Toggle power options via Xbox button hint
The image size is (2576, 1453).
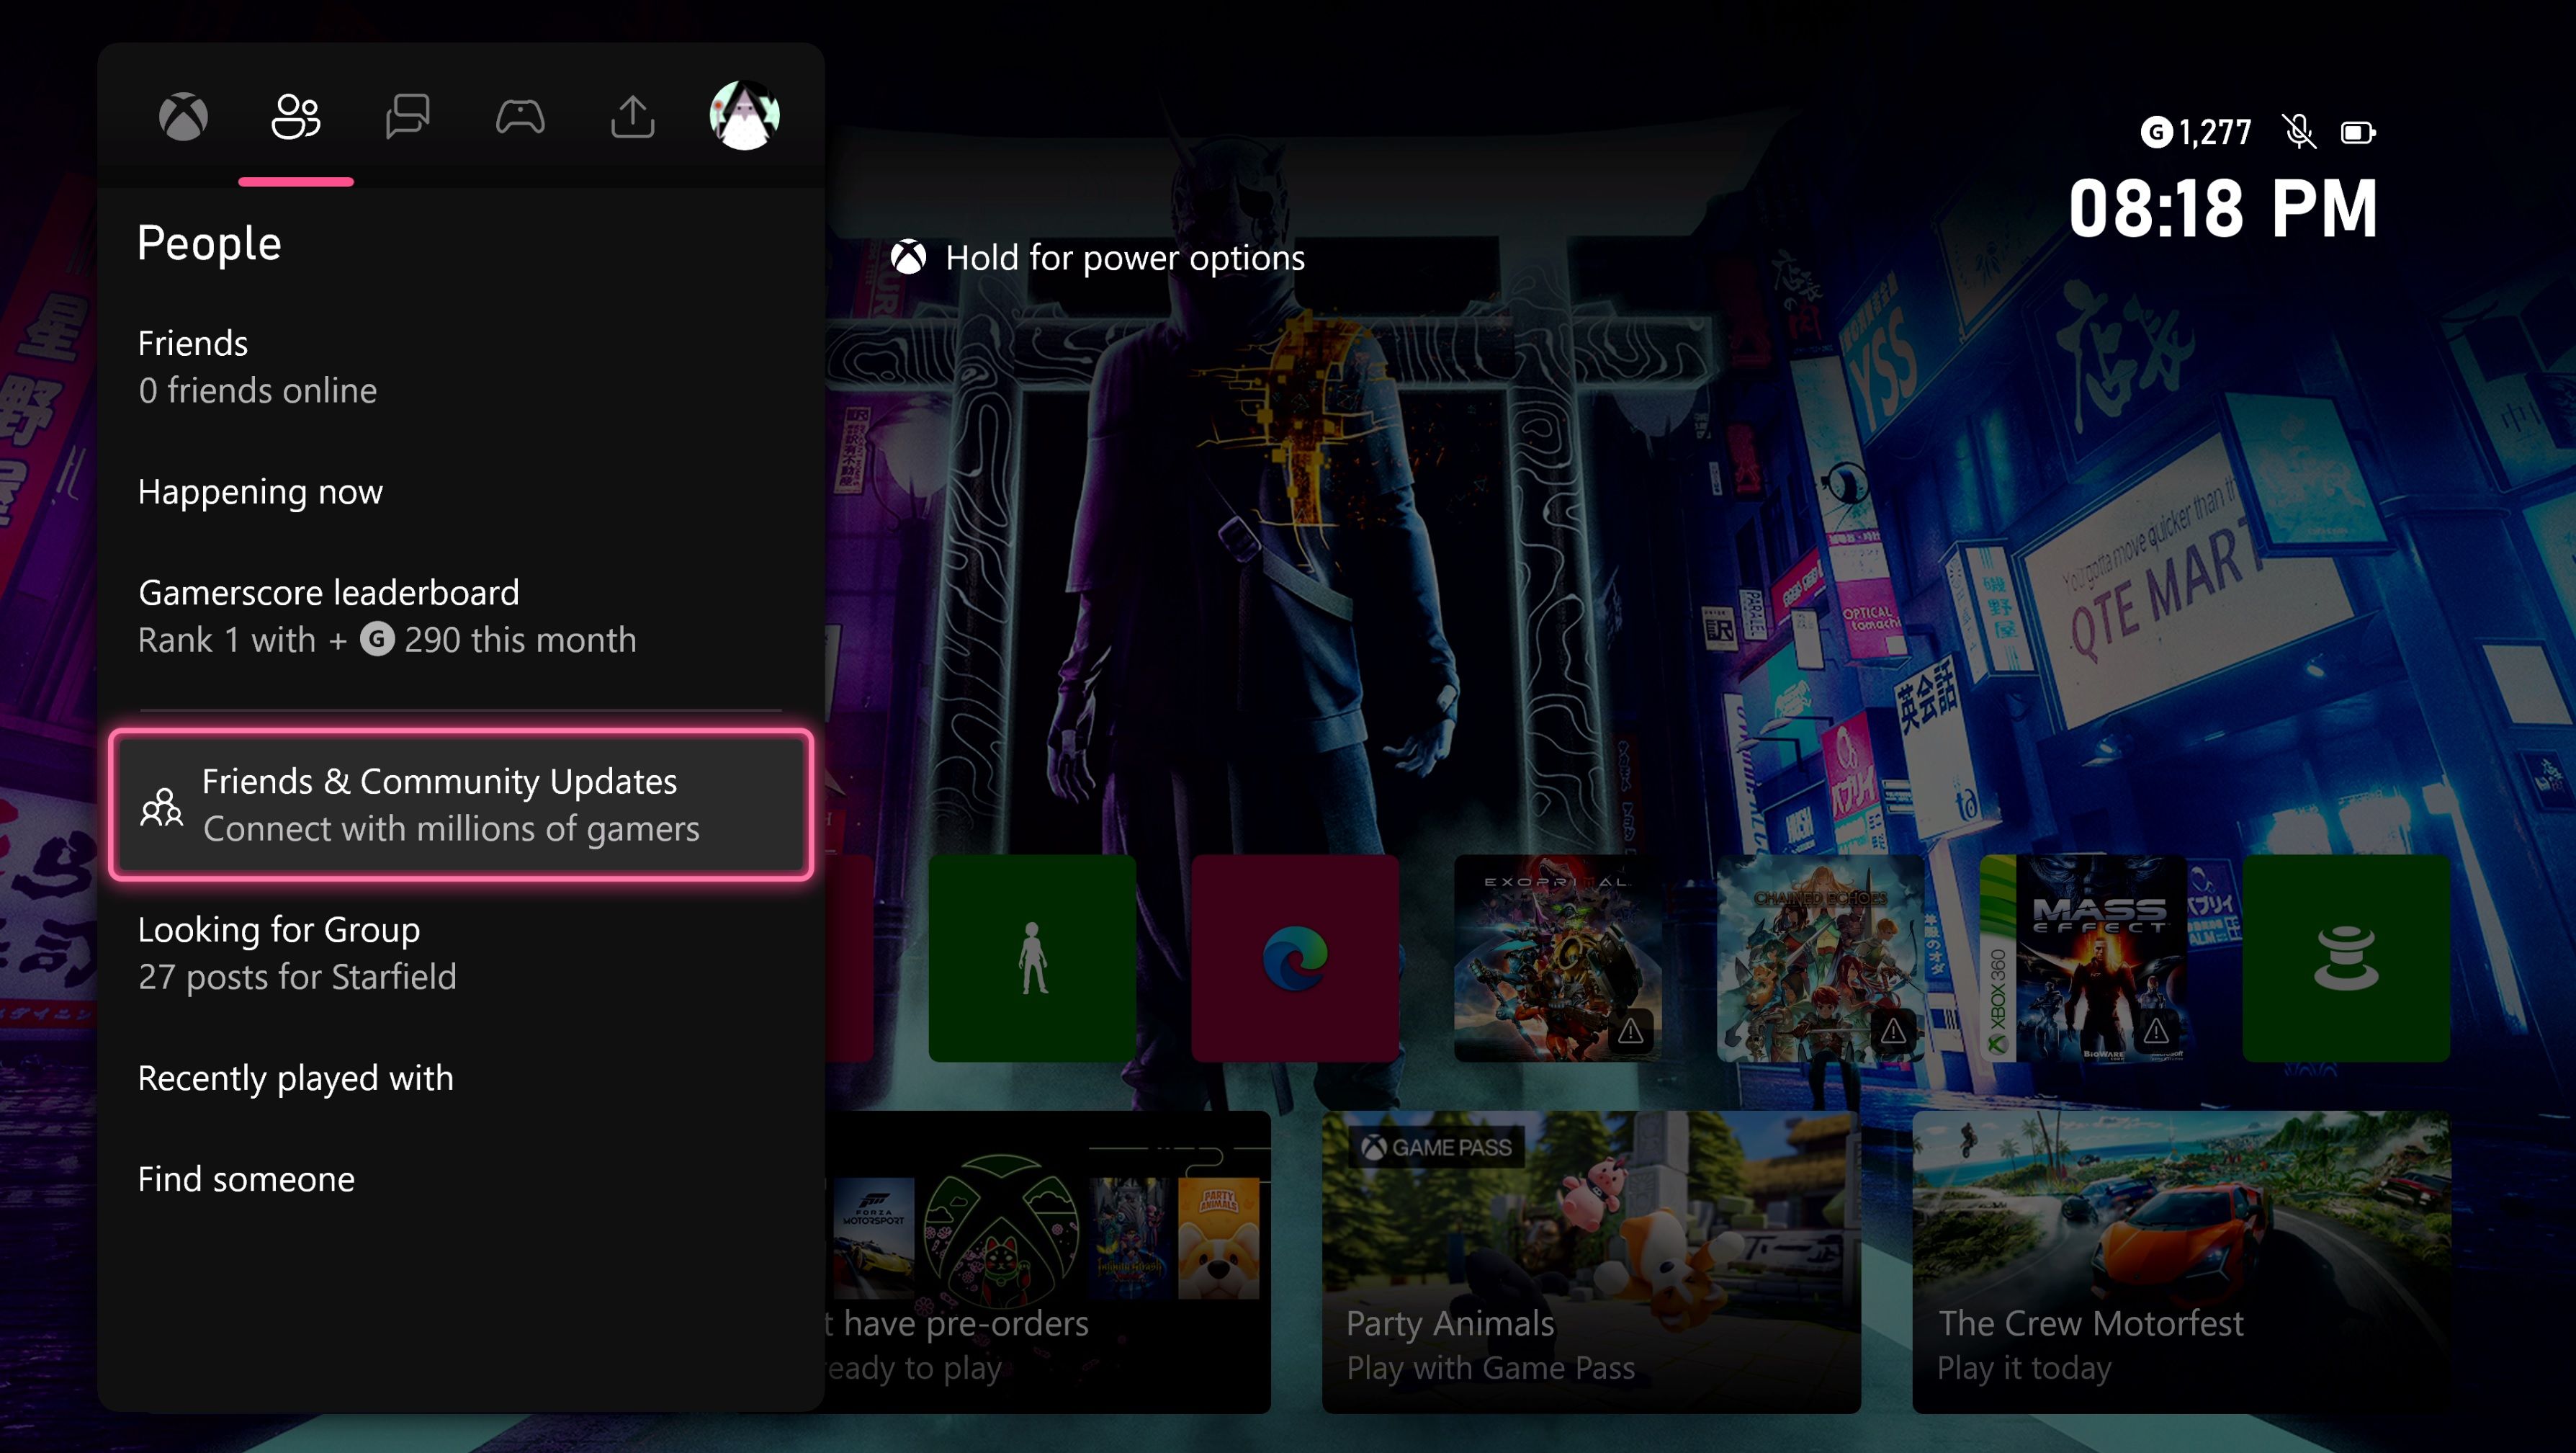pyautogui.click(x=911, y=258)
